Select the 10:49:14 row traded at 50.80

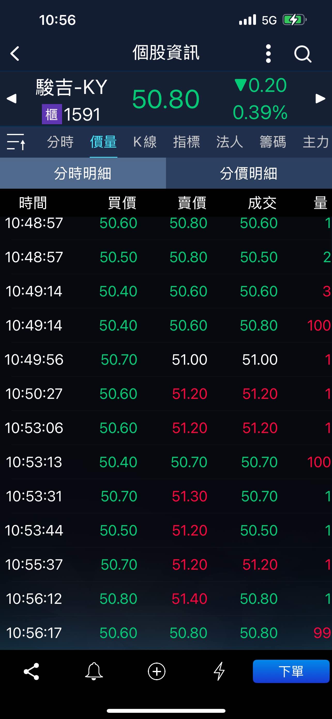(166, 325)
